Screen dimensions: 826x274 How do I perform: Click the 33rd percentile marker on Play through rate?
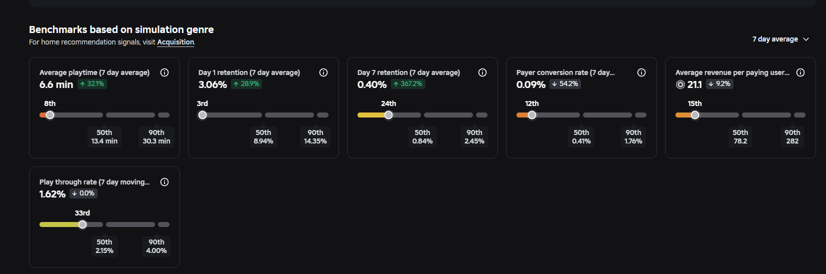click(82, 224)
